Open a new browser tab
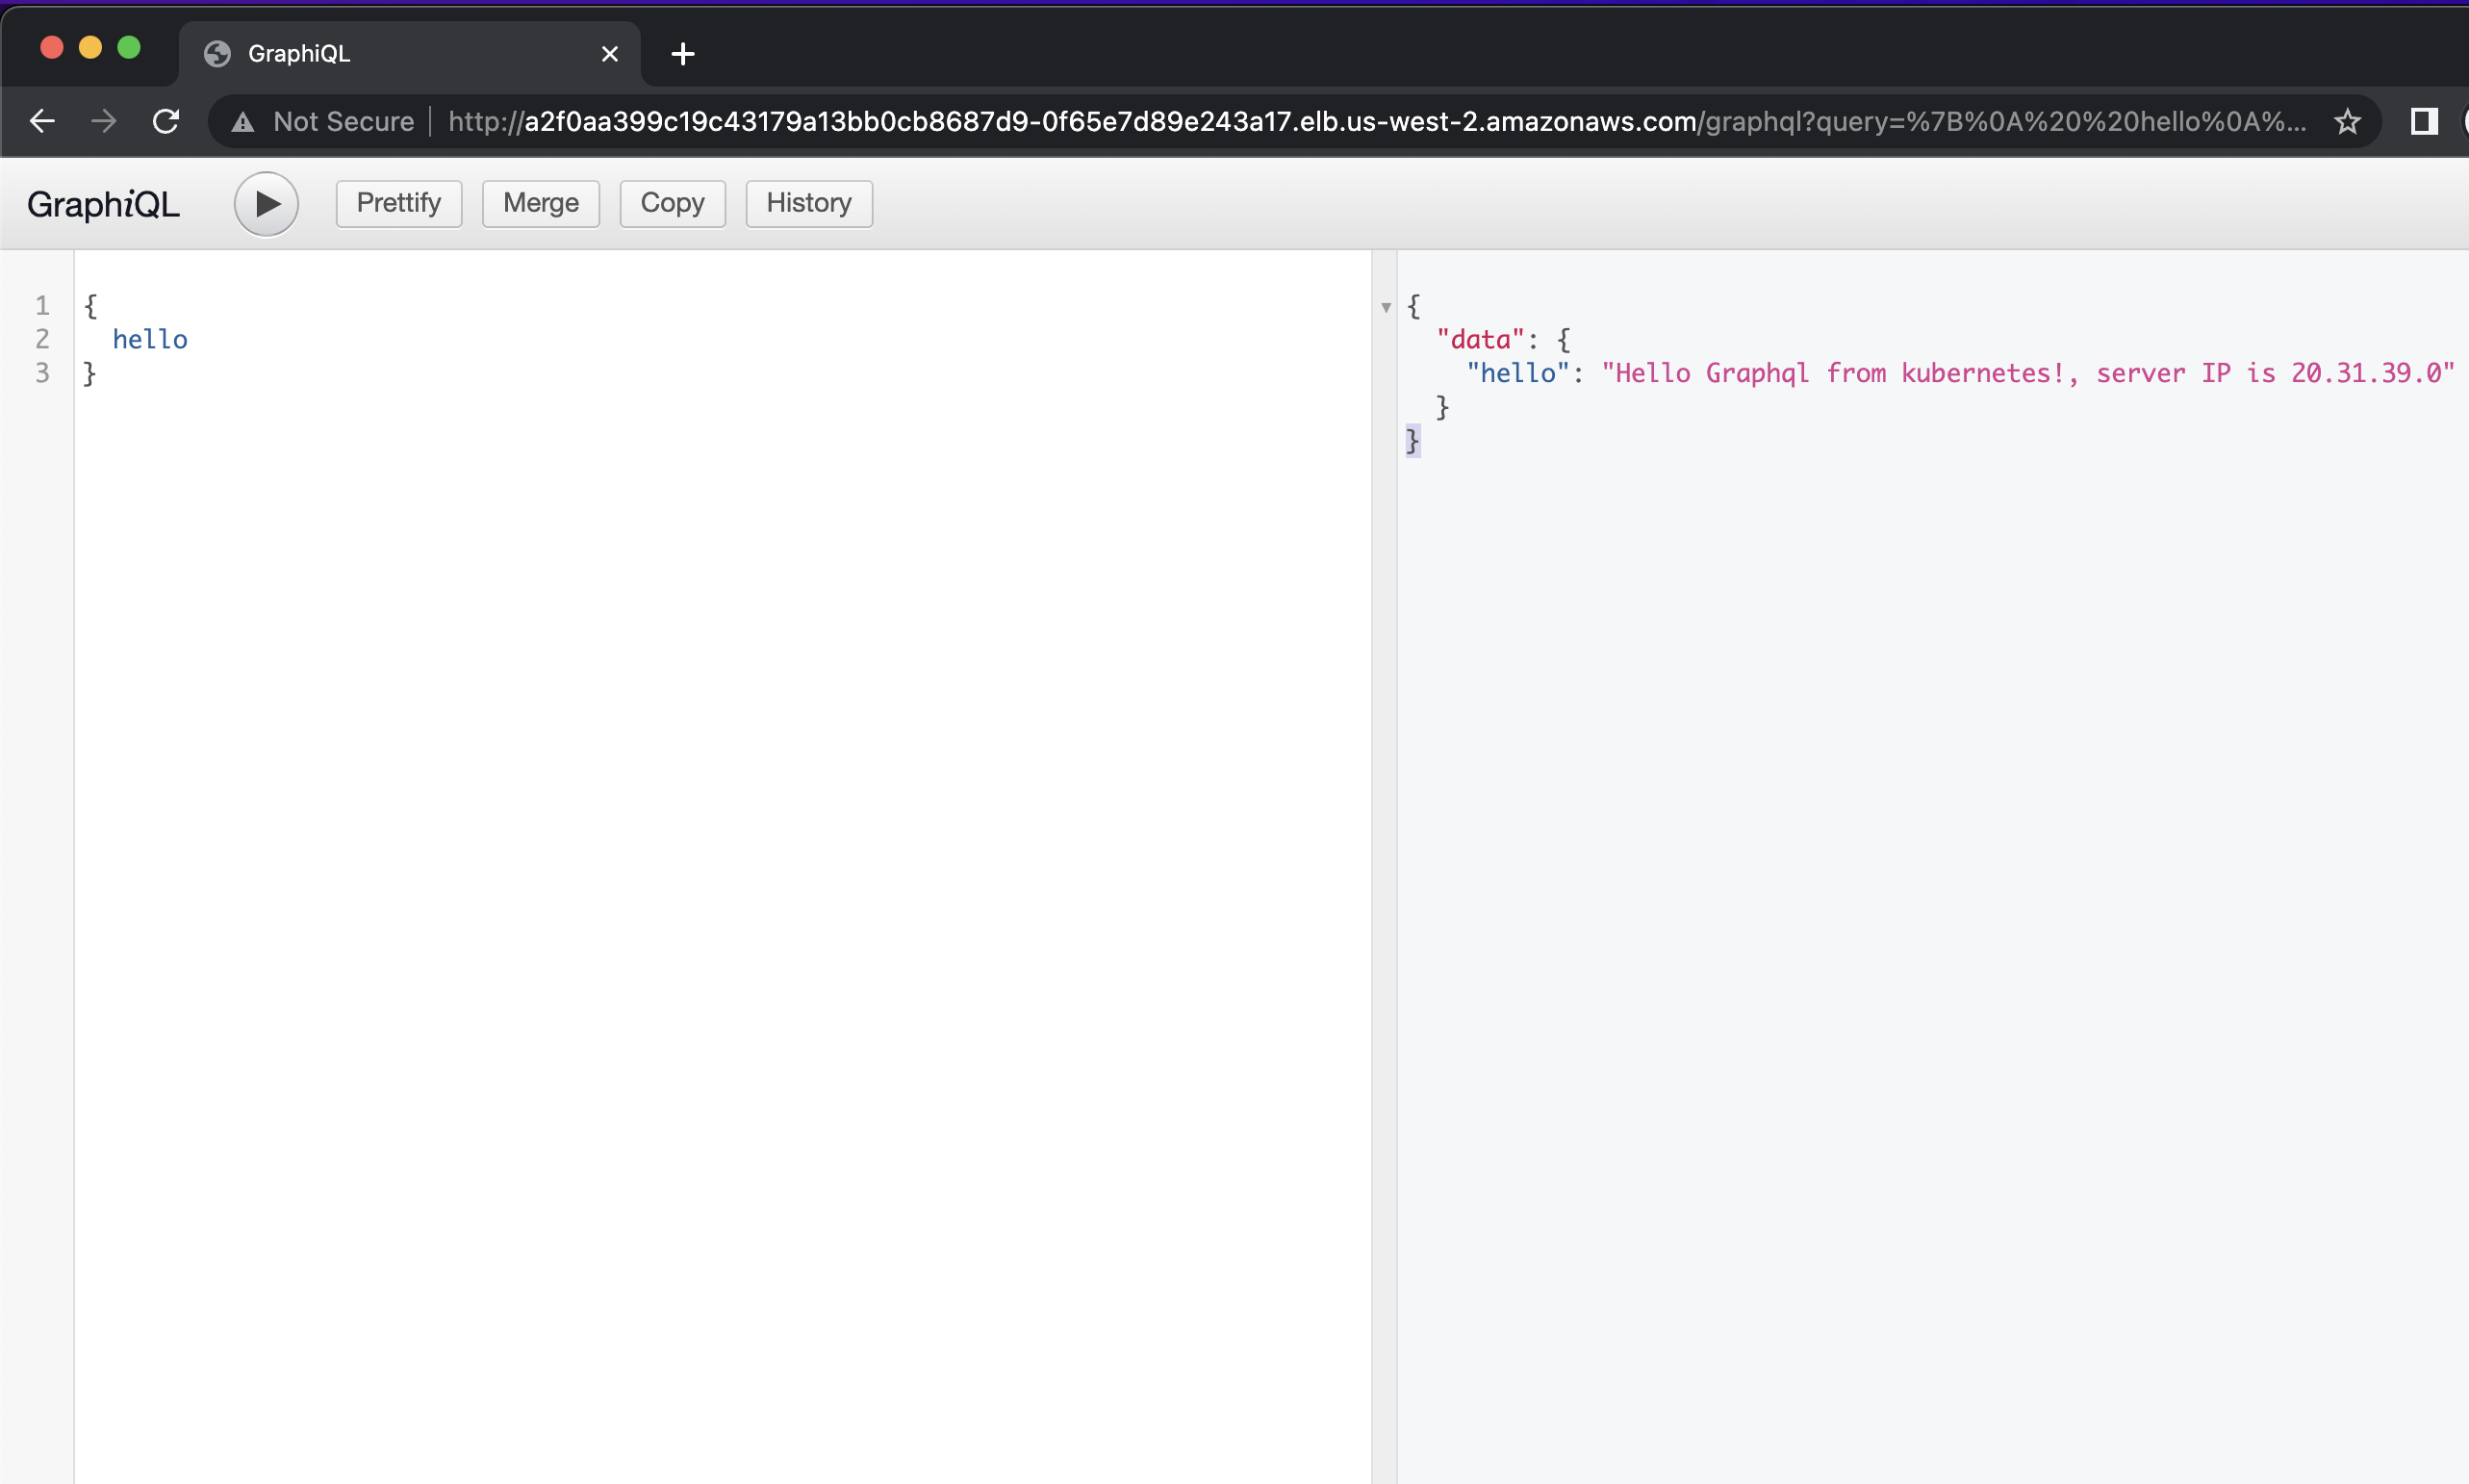2469x1484 pixels. [x=684, y=53]
